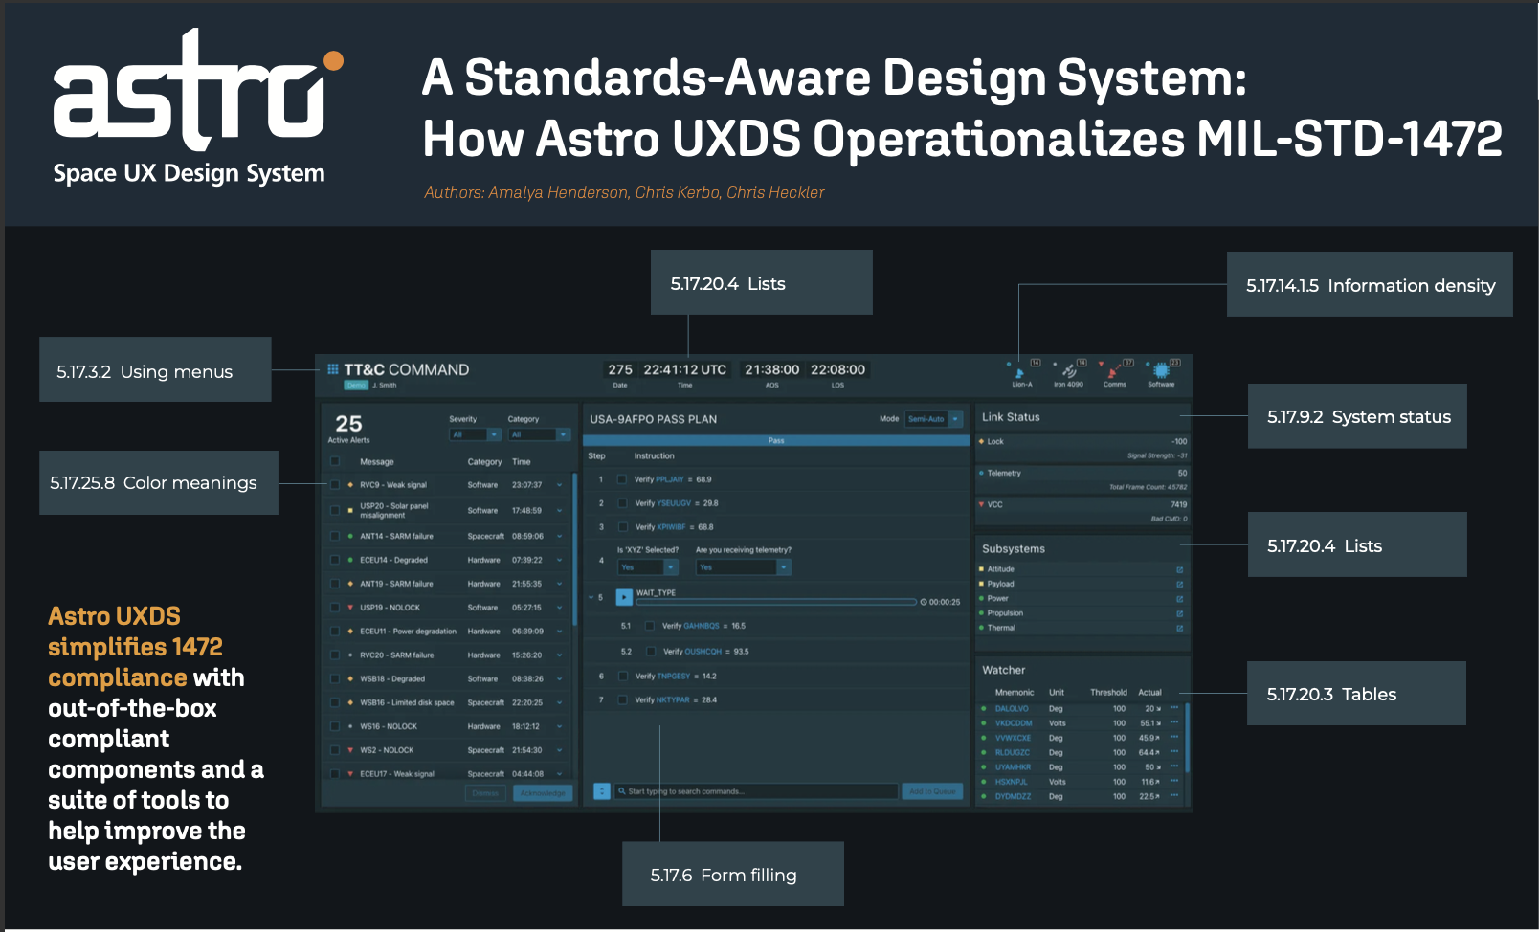This screenshot has width=1539, height=932.
Task: Open the Comms status icon
Action: [1113, 372]
